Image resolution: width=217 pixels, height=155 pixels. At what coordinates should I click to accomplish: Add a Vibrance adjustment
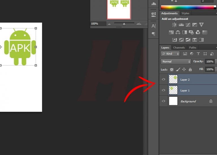pos(201,25)
